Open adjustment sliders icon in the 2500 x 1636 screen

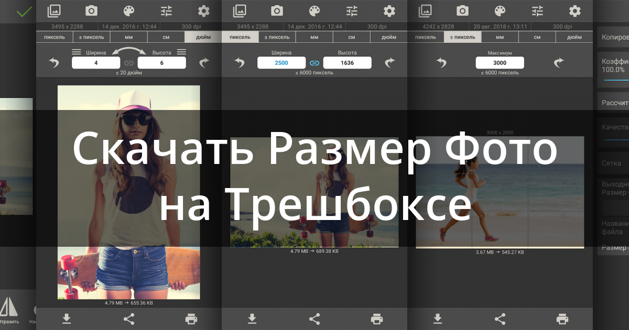(x=352, y=10)
